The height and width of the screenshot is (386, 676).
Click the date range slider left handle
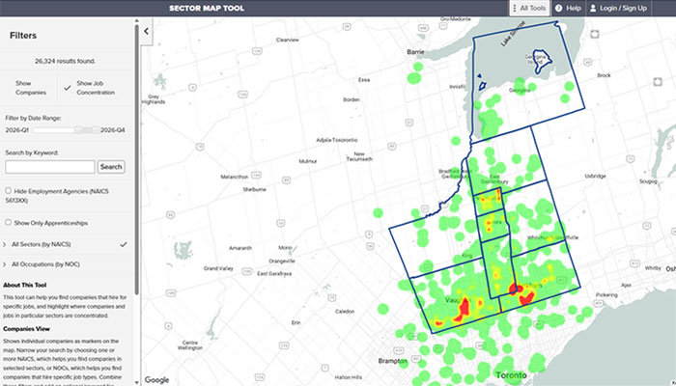coord(78,130)
